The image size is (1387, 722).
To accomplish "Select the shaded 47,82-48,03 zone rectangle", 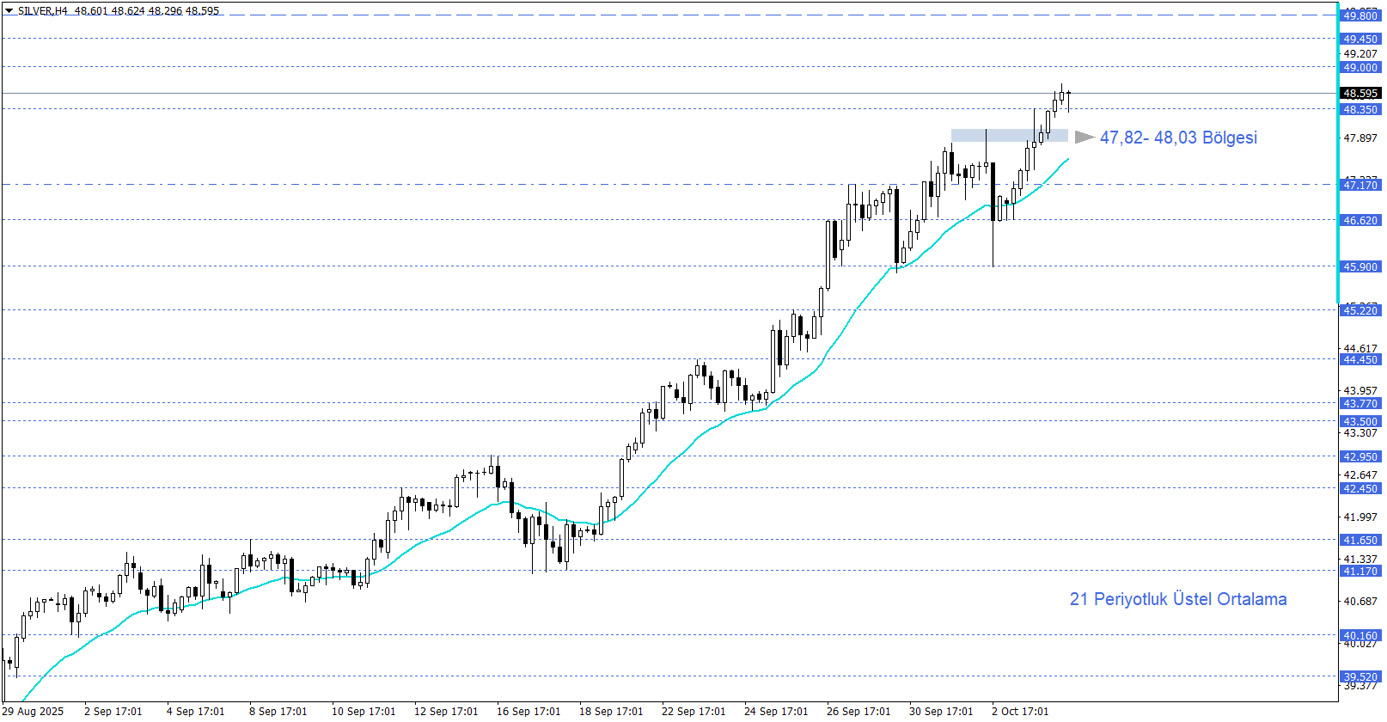I will point(1009,136).
